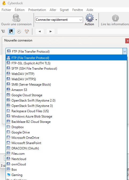Open the Édition menu

19,10
